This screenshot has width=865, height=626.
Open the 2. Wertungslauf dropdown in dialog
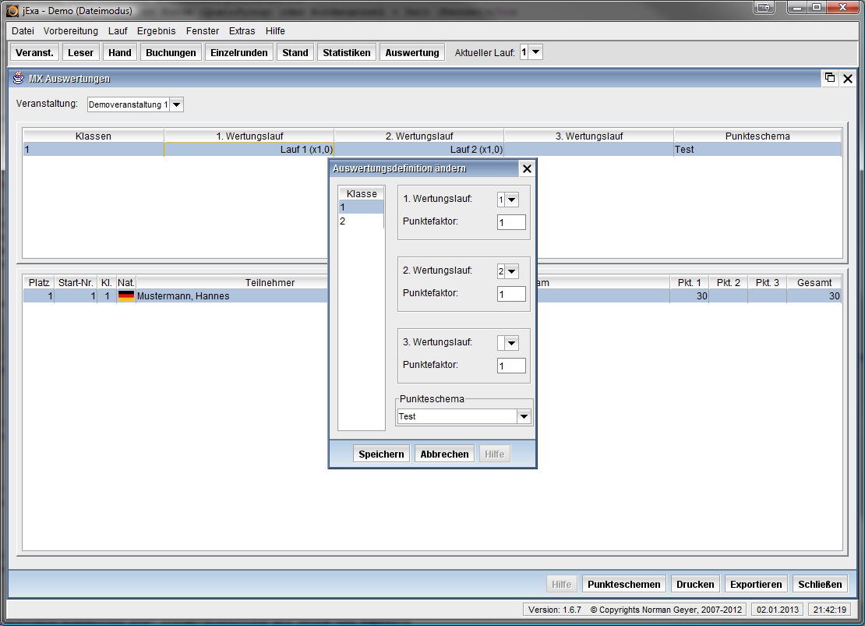point(512,271)
